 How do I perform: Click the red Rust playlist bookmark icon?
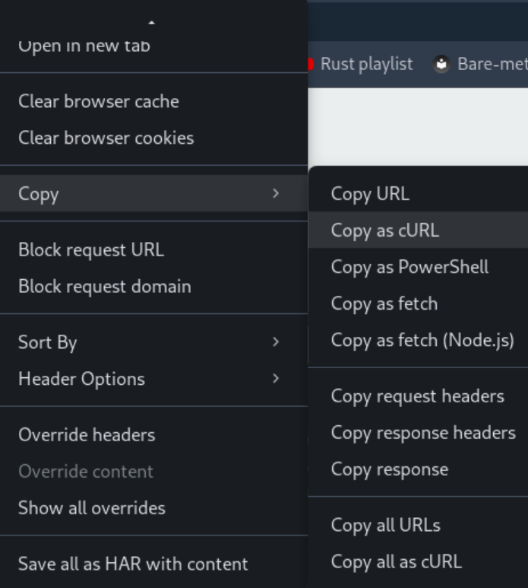tap(311, 64)
